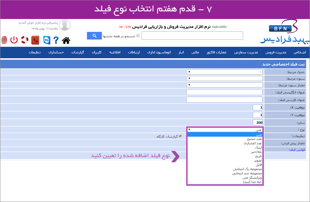Open the 'مالی' menu
310x202 pixels.
coord(195,52)
